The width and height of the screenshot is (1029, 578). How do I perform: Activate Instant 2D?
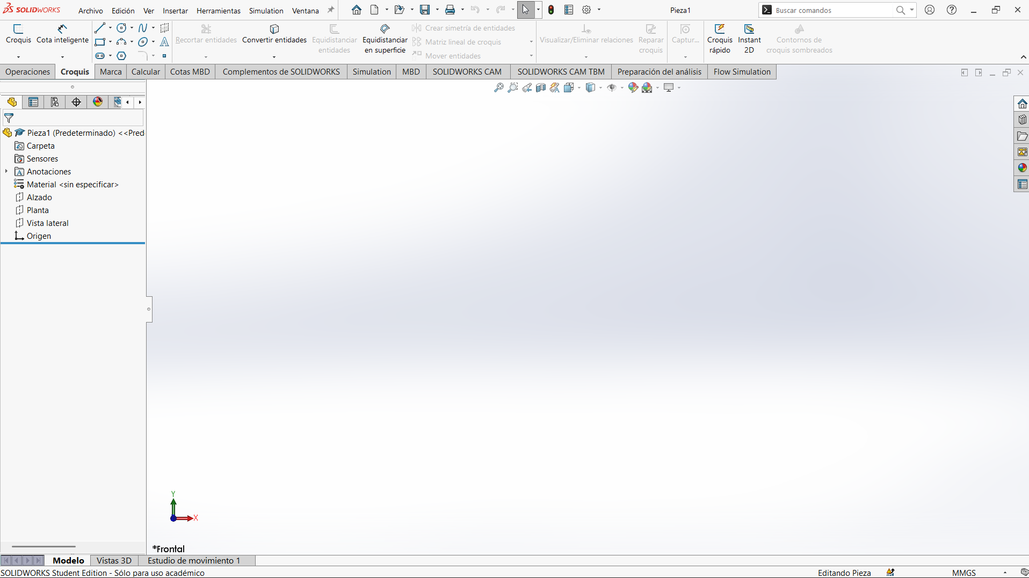tap(749, 39)
